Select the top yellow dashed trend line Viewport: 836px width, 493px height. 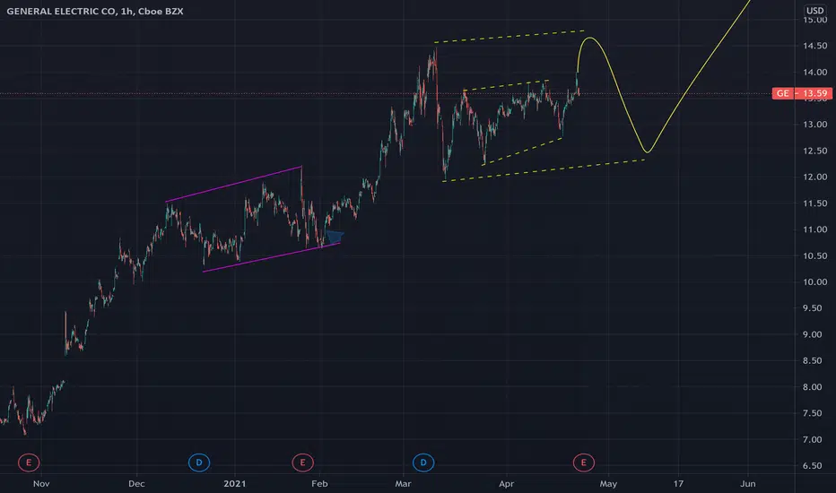(x=509, y=37)
